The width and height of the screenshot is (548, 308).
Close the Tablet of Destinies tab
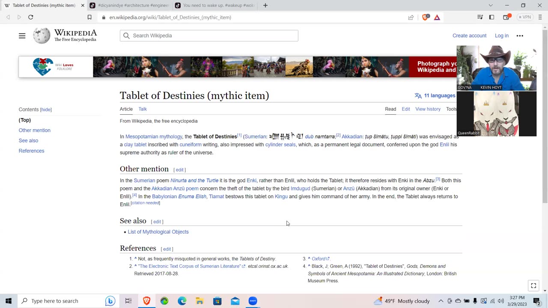(83, 6)
